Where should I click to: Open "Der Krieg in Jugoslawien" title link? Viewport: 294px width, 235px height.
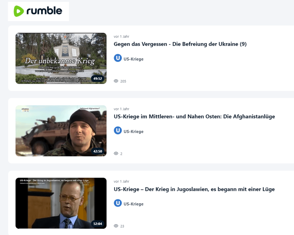pyautogui.click(x=194, y=189)
